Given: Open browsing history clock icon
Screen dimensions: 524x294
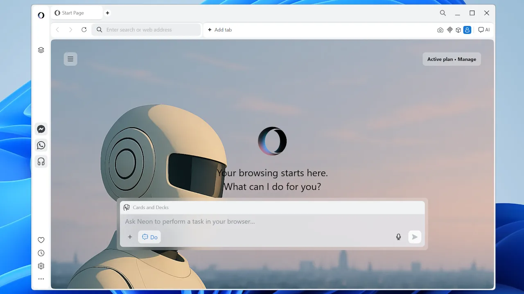Looking at the screenshot, I should tap(41, 253).
